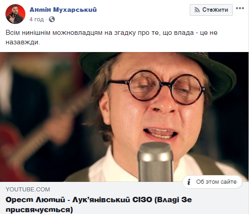Open the three-dot post options menu
Screen dimensions: 249x214
click(x=240, y=8)
